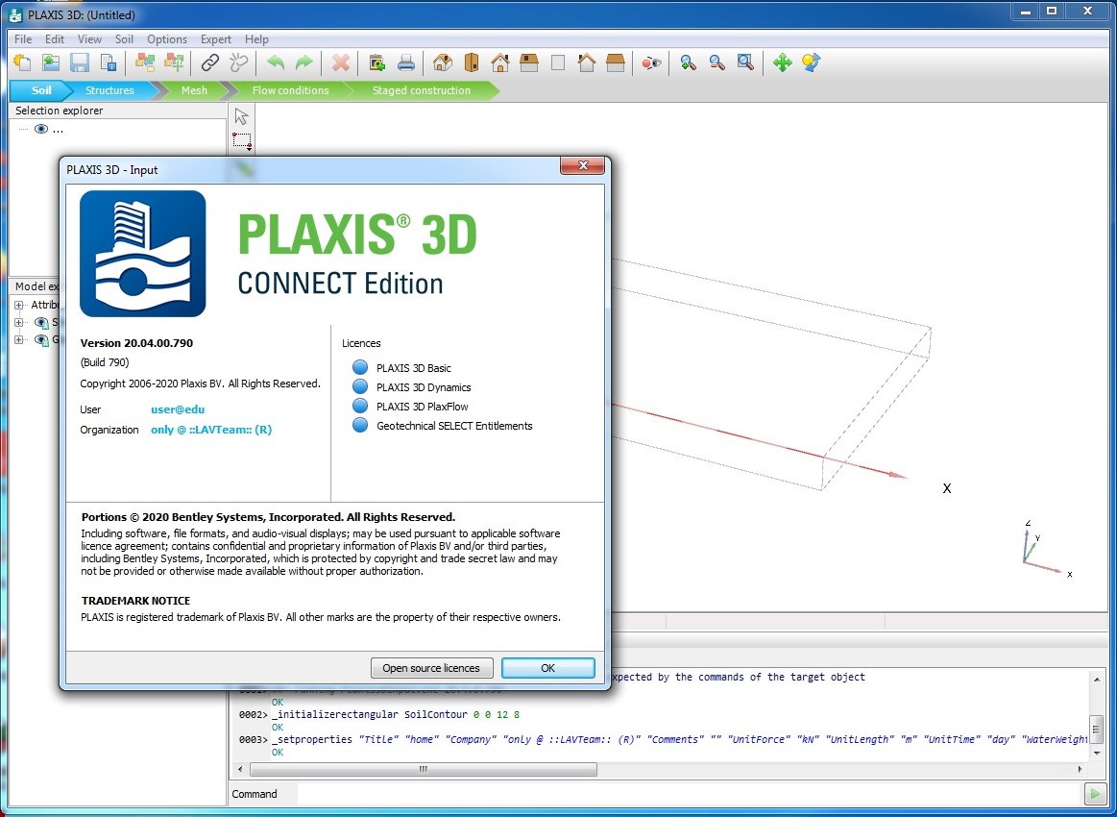Click the Zoom in magnifier icon

point(688,62)
